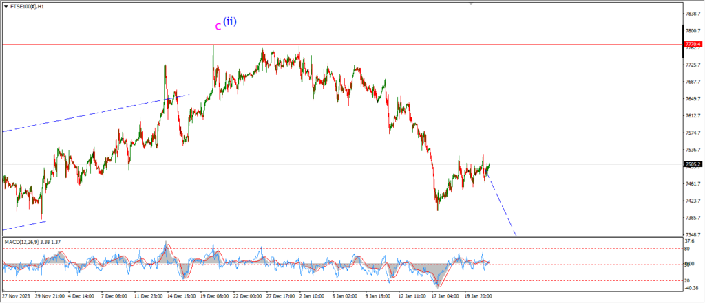The width and height of the screenshot is (705, 303).
Task: Click the gray chart shift triangle marker
Action: coord(471,3)
